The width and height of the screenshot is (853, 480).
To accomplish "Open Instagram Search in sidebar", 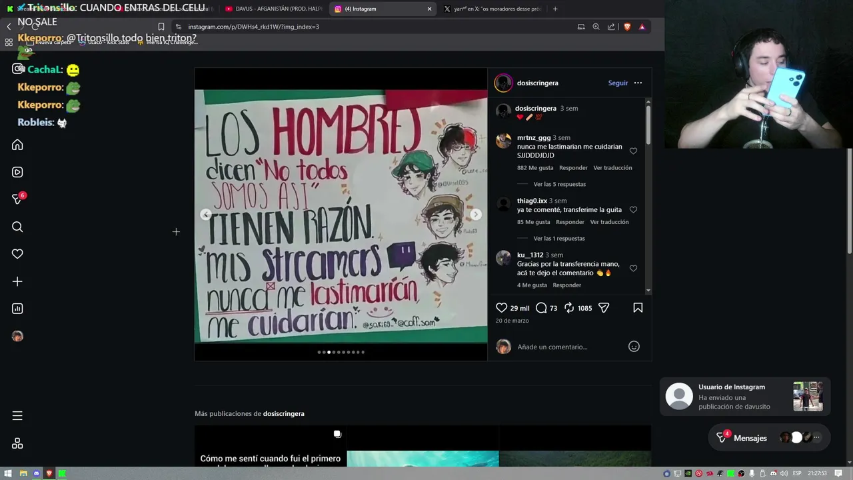I will pyautogui.click(x=17, y=227).
